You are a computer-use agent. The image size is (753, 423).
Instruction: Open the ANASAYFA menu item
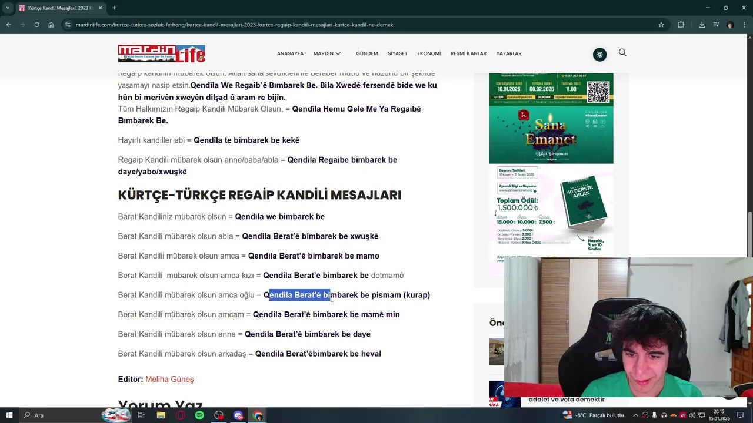click(x=290, y=53)
